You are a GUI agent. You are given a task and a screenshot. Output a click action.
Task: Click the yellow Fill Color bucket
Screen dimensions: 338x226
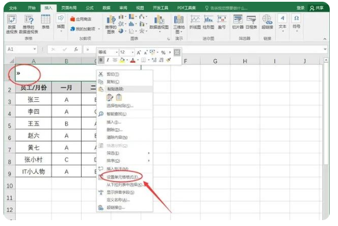pos(122,60)
